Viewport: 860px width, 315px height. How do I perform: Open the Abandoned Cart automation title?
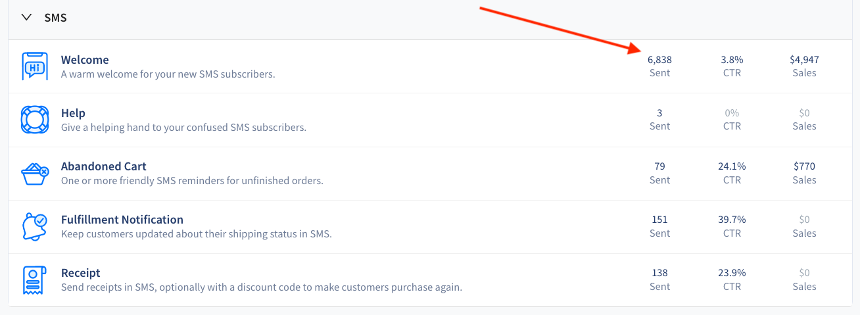[x=104, y=166]
